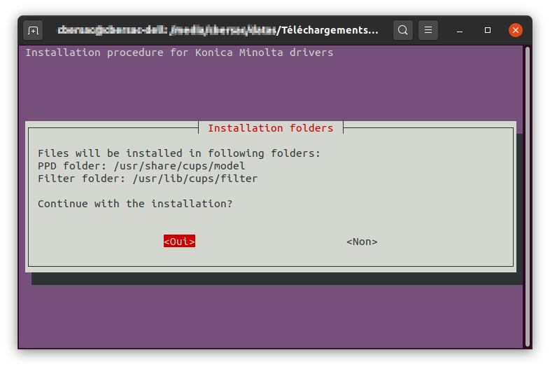Image resolution: width=550 pixels, height=369 pixels.
Task: Maximize the terminal window
Action: click(x=488, y=30)
